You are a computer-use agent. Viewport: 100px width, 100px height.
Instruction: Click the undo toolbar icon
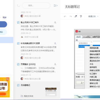tap(65, 16)
